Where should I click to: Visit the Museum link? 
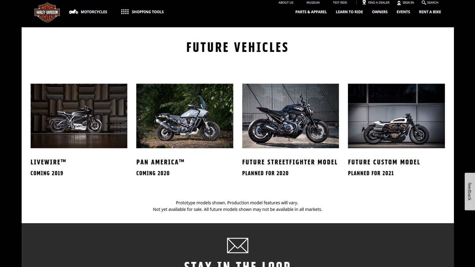click(x=313, y=2)
